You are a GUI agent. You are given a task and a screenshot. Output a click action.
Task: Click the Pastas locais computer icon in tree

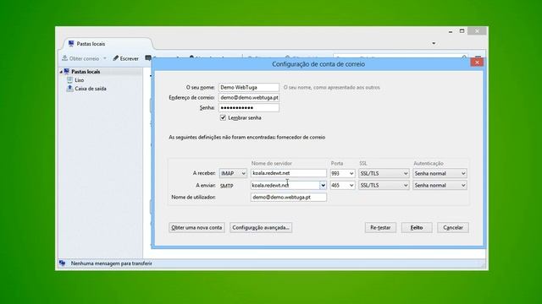coord(67,72)
